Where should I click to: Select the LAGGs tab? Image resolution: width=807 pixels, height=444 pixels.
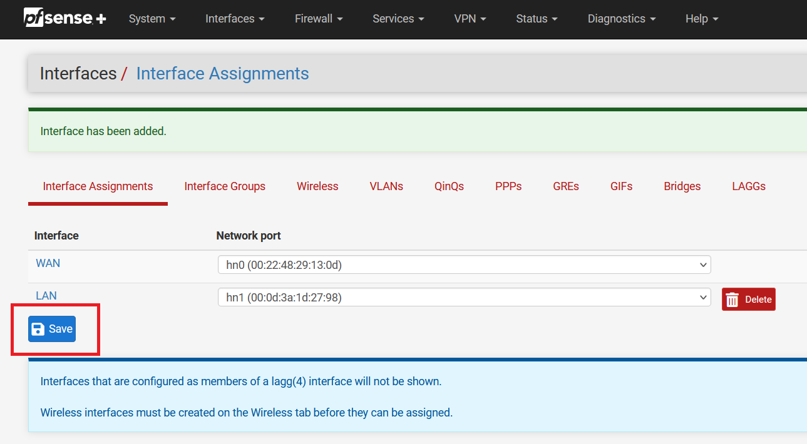click(x=749, y=186)
